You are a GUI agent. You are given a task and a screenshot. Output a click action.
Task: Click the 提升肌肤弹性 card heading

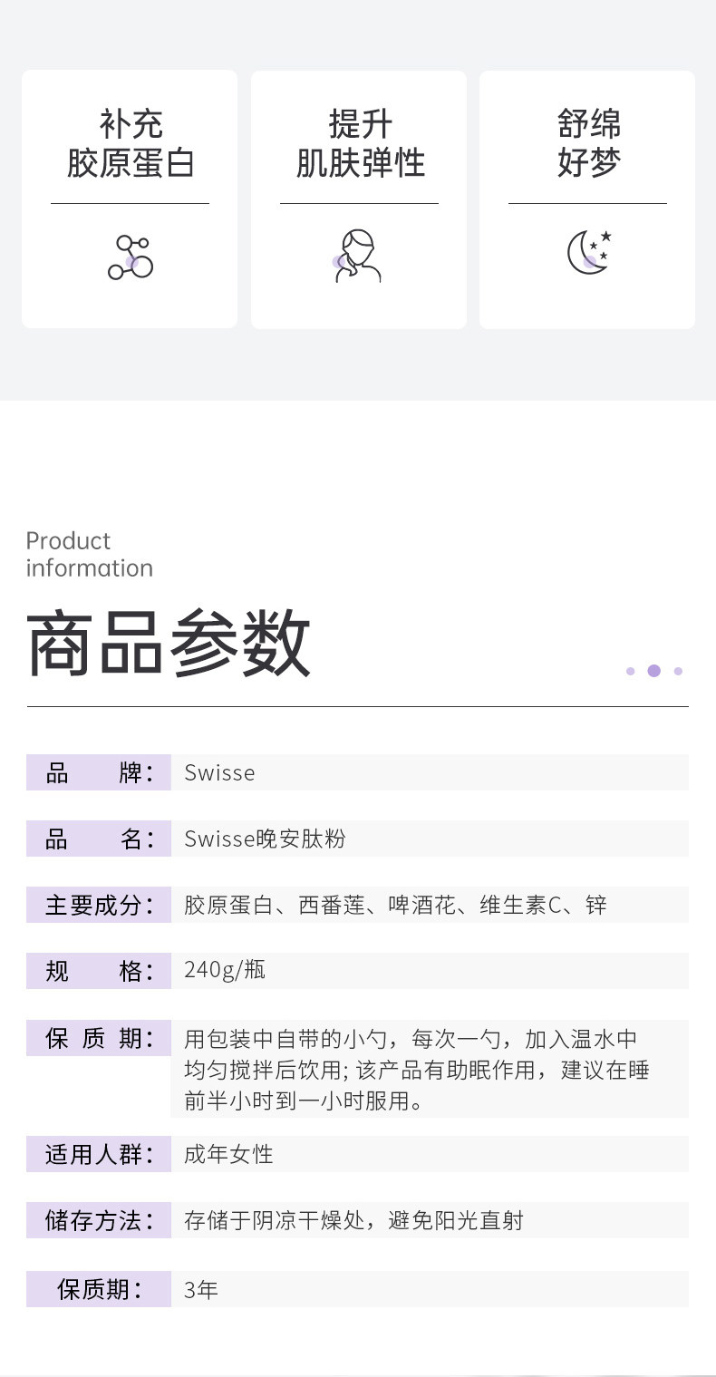point(360,143)
